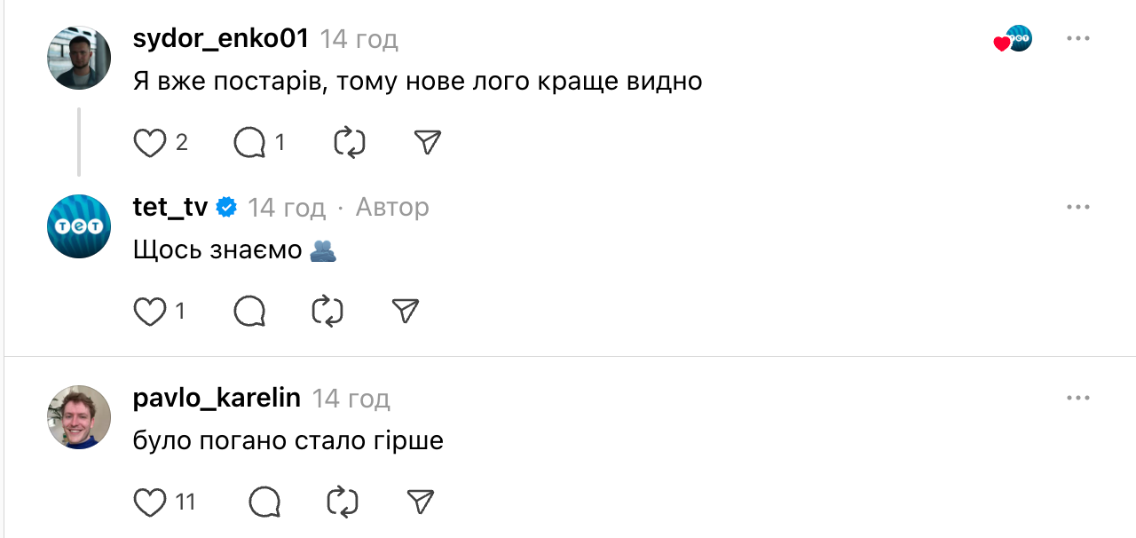1136x538 pixels.
Task: Open pavlo_karelin profile username link
Action: coord(217,399)
